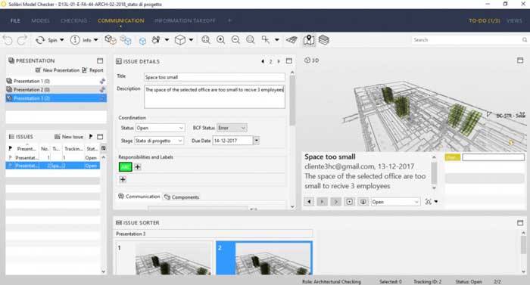Viewport: 530px width, 285px height.
Task: Maximize the Issue Details panel
Action: click(x=289, y=61)
